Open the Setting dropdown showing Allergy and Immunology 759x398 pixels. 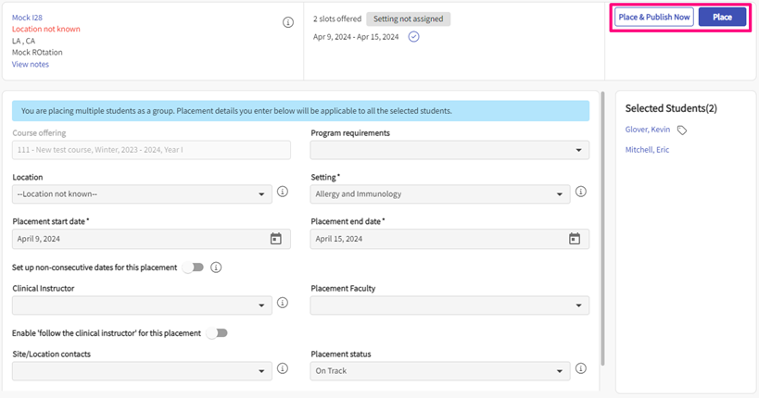click(x=440, y=194)
